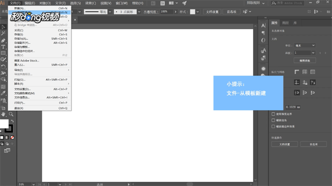This screenshot has height=186, width=332.
Task: Choose 存储为(A) from the File menu
Action: (40, 39)
